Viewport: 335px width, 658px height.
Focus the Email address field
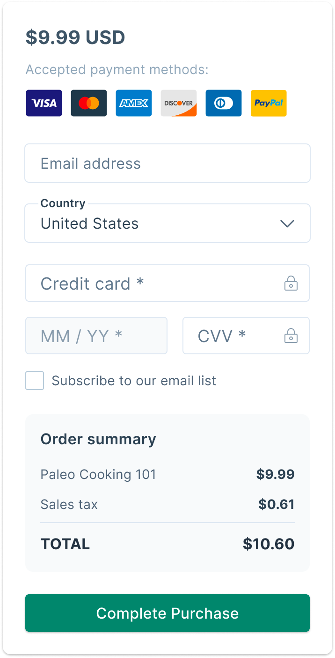click(167, 163)
